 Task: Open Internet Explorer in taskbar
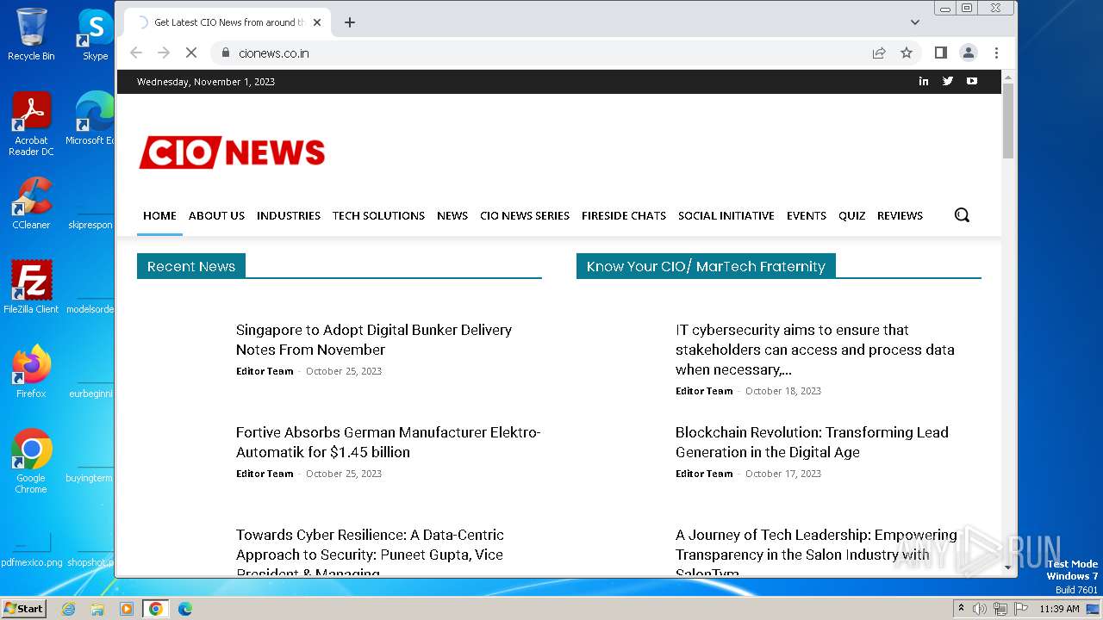(69, 609)
